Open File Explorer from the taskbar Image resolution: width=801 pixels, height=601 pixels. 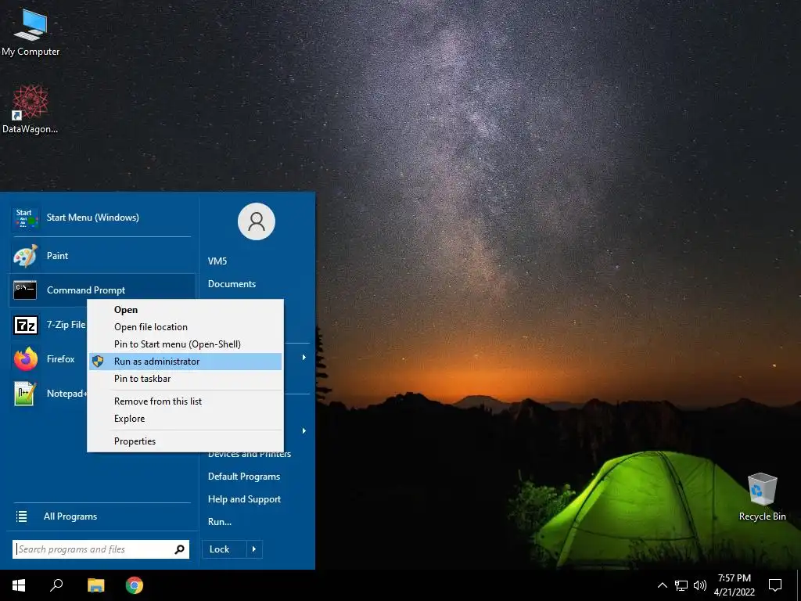click(95, 585)
